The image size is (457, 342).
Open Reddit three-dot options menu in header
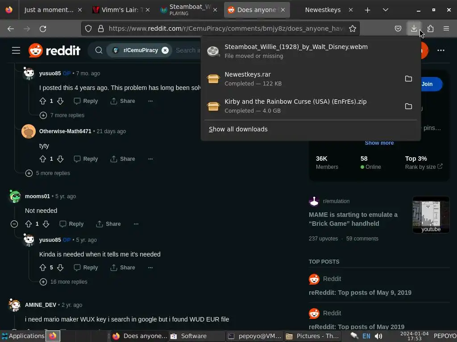pos(440,50)
